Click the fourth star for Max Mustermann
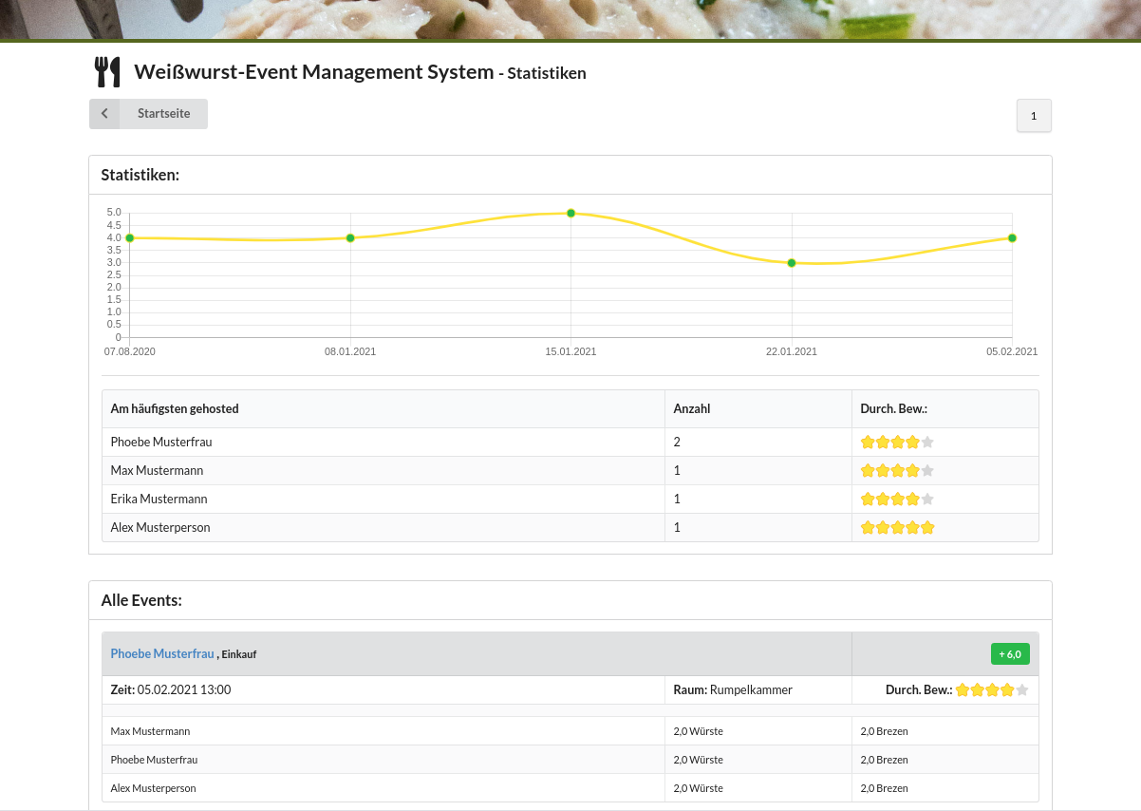Screen dimensions: 1141x811 tap(912, 470)
